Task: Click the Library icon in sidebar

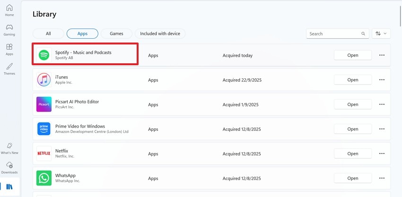Action: click(x=9, y=187)
